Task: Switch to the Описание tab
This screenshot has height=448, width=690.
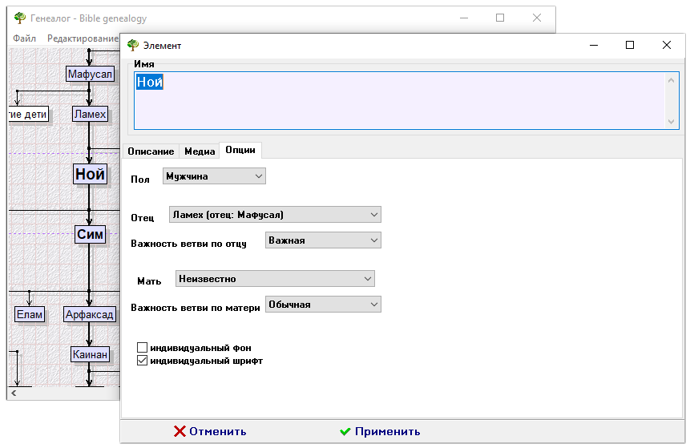Action: click(x=150, y=151)
